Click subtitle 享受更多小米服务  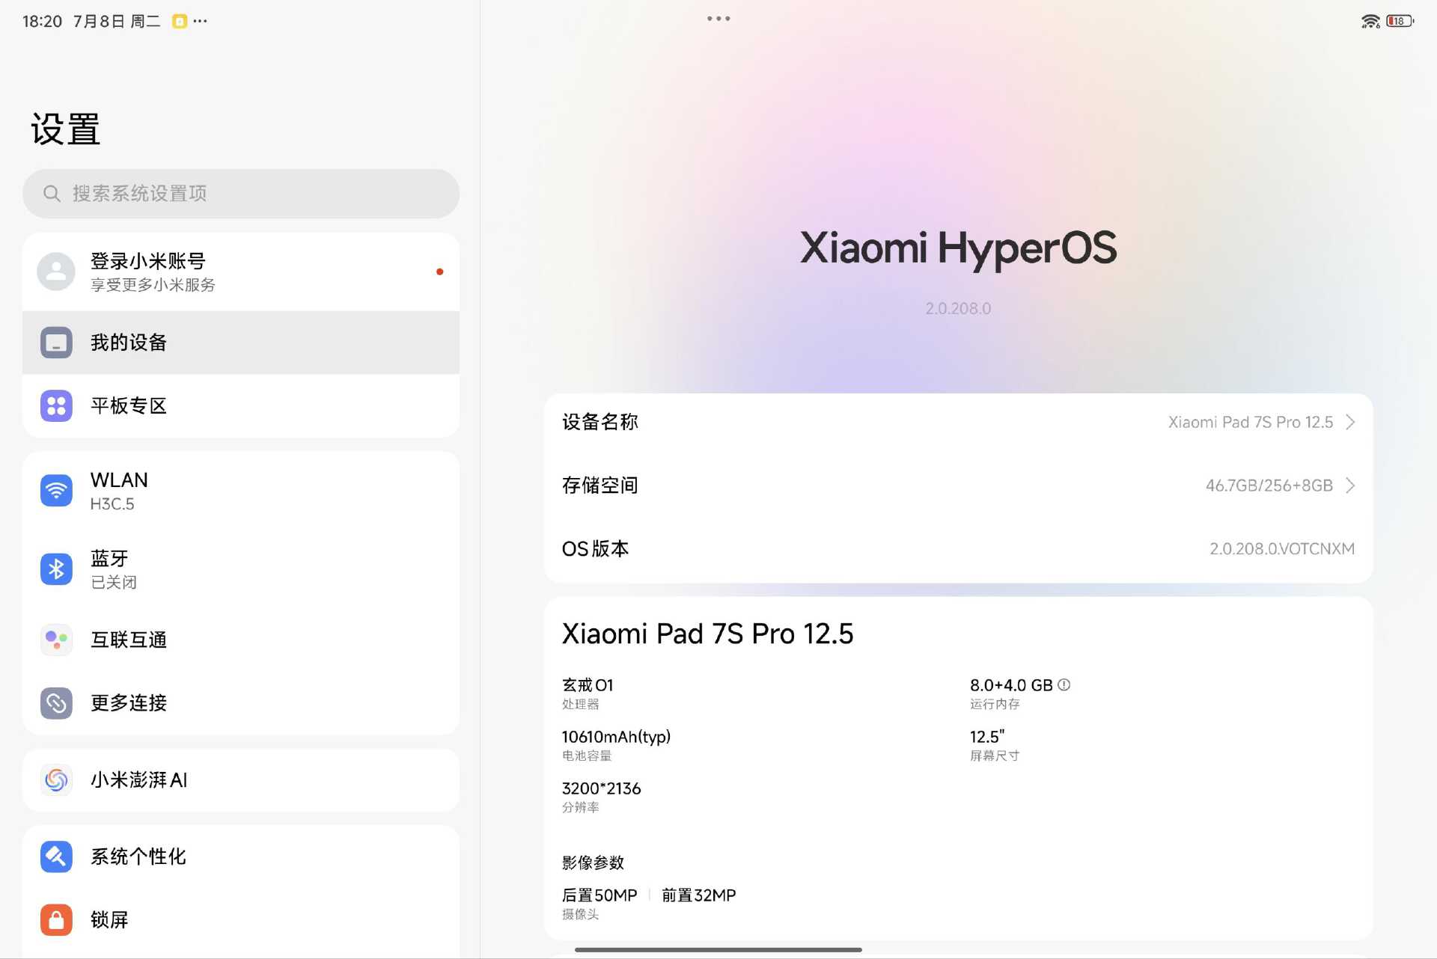point(153,285)
